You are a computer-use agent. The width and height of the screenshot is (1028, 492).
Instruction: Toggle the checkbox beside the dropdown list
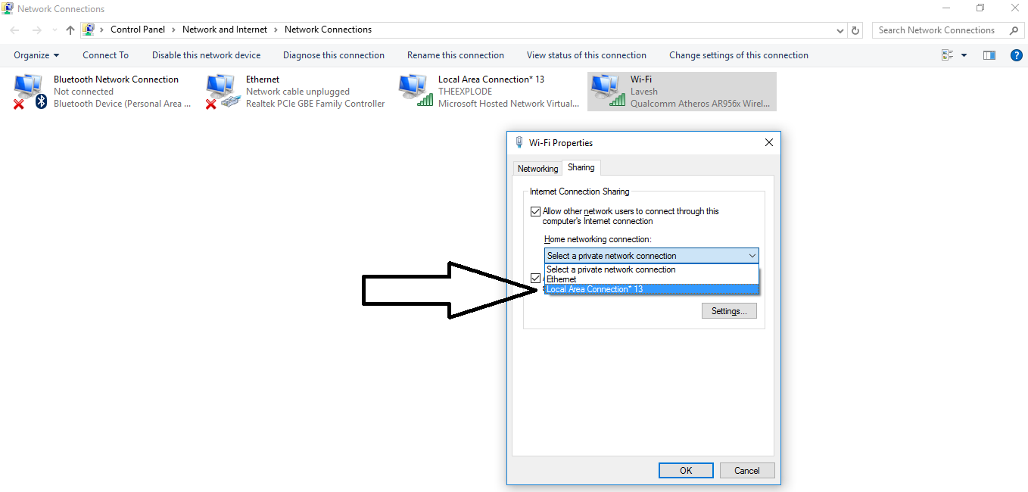click(x=535, y=278)
